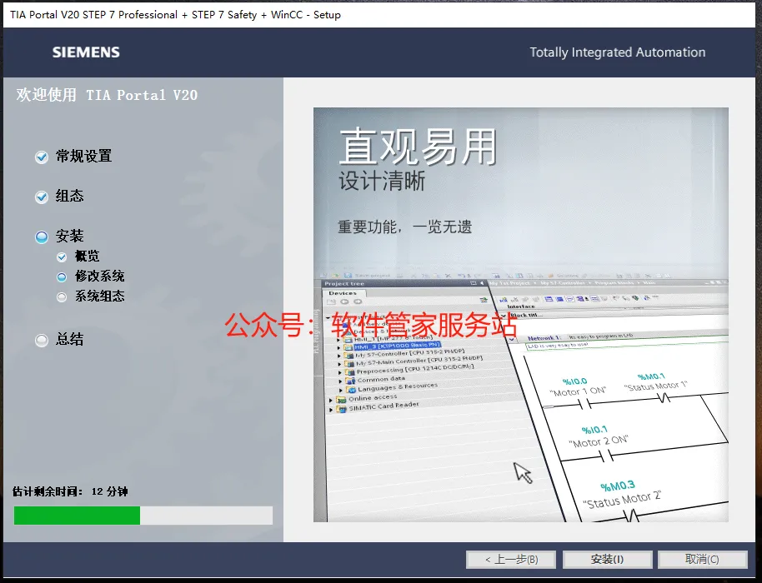Click the 组态 step label
The width and height of the screenshot is (762, 583).
tap(69, 196)
